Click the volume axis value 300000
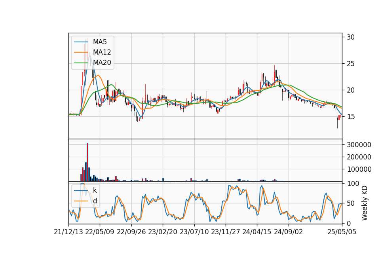The image size is (380, 273). click(x=359, y=145)
